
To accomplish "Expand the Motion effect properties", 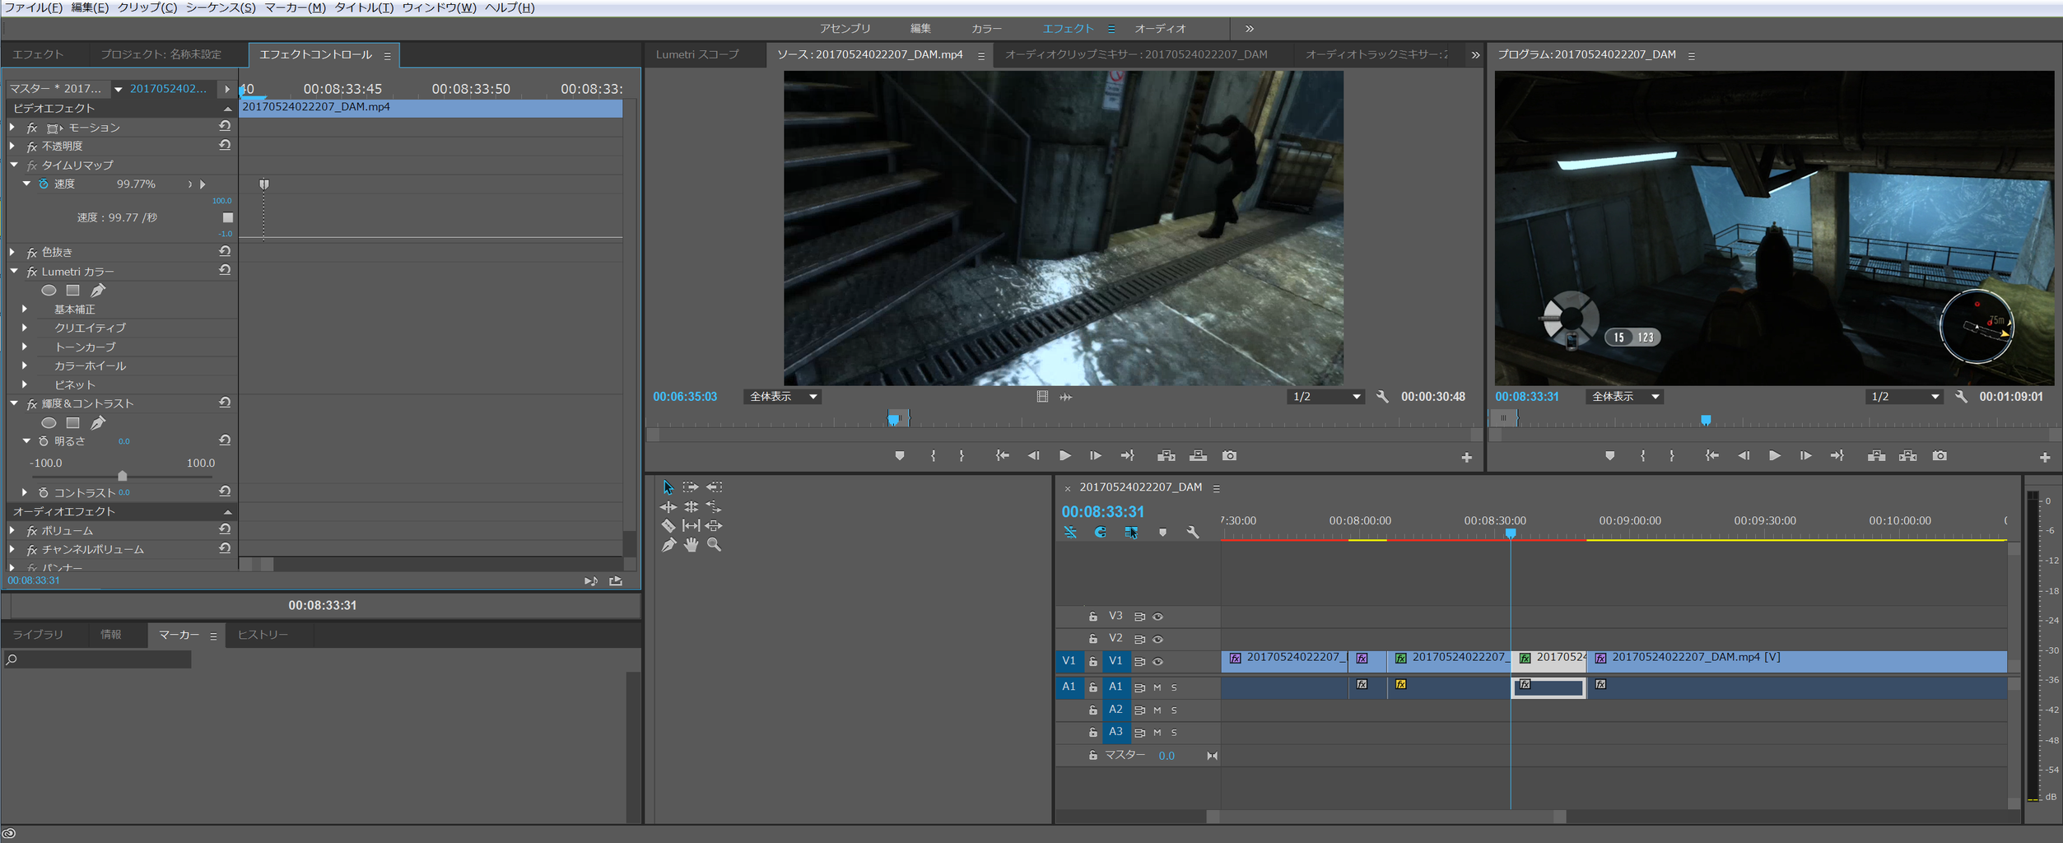I will (x=12, y=127).
